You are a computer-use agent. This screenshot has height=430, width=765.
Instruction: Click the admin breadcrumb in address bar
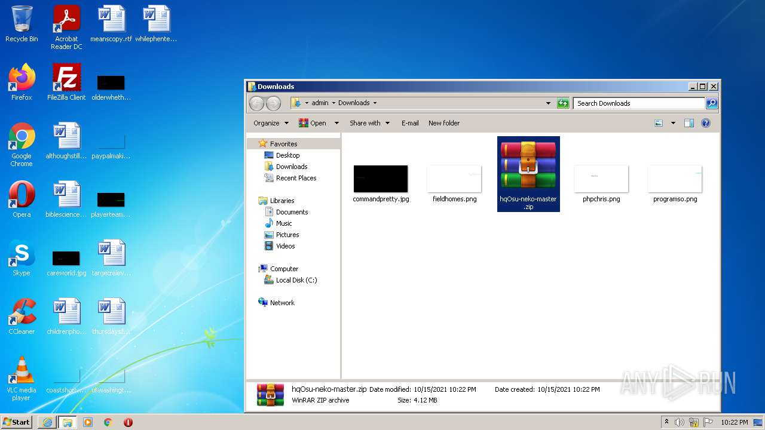(x=320, y=103)
